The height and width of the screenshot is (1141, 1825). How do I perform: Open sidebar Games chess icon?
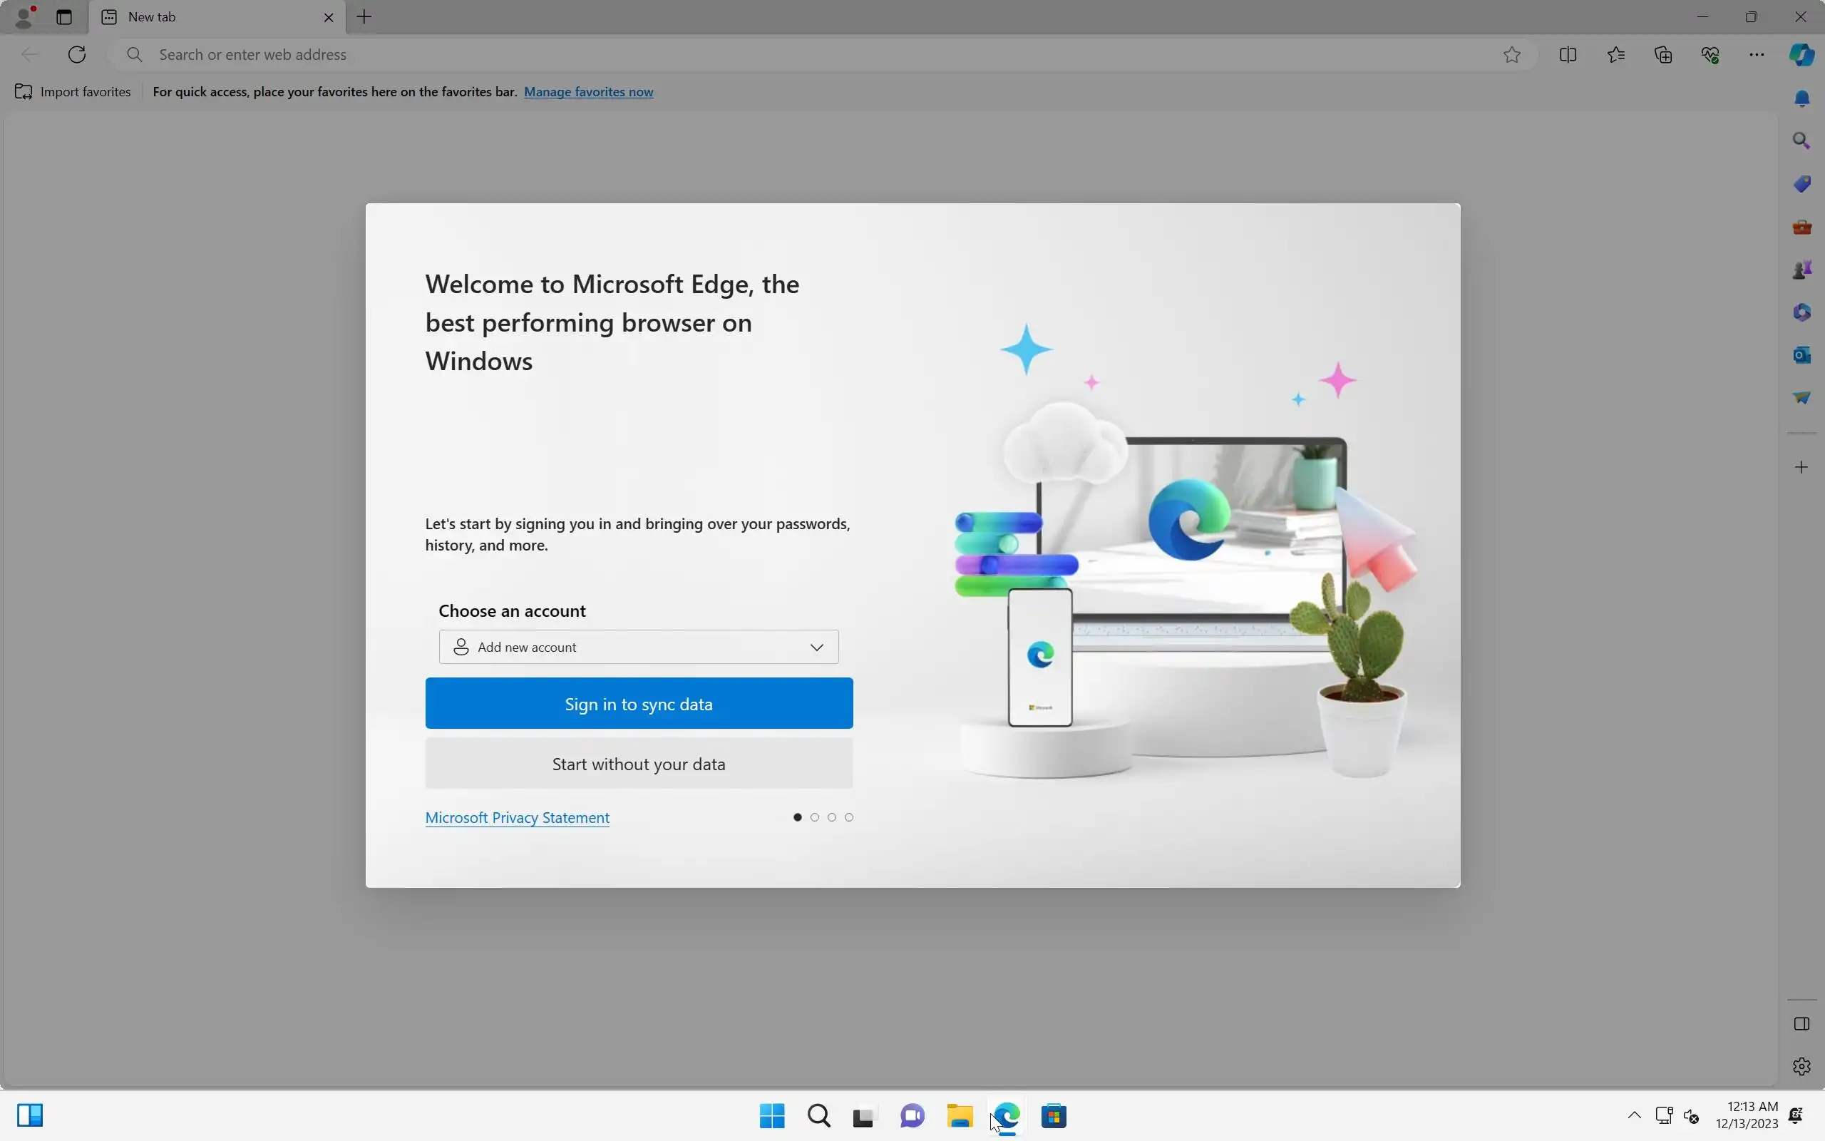(x=1801, y=270)
